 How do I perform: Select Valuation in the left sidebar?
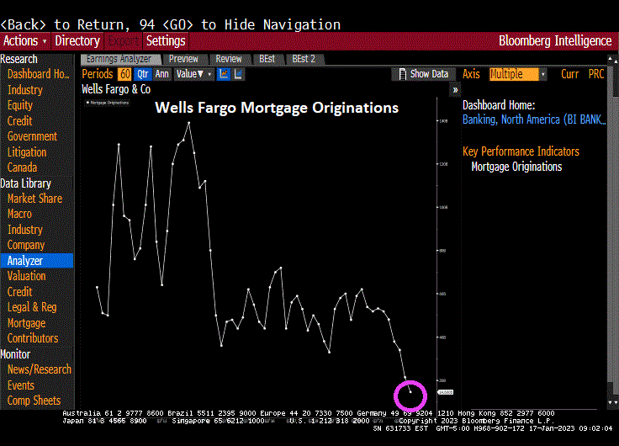pyautogui.click(x=27, y=276)
